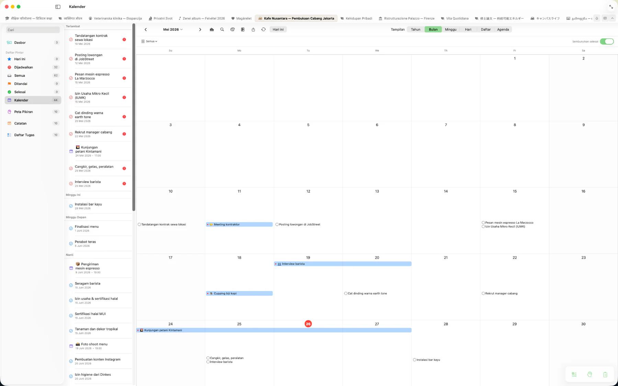Go to next month with right chevron
Viewport: 618px width, 386px height.
pyautogui.click(x=200, y=30)
